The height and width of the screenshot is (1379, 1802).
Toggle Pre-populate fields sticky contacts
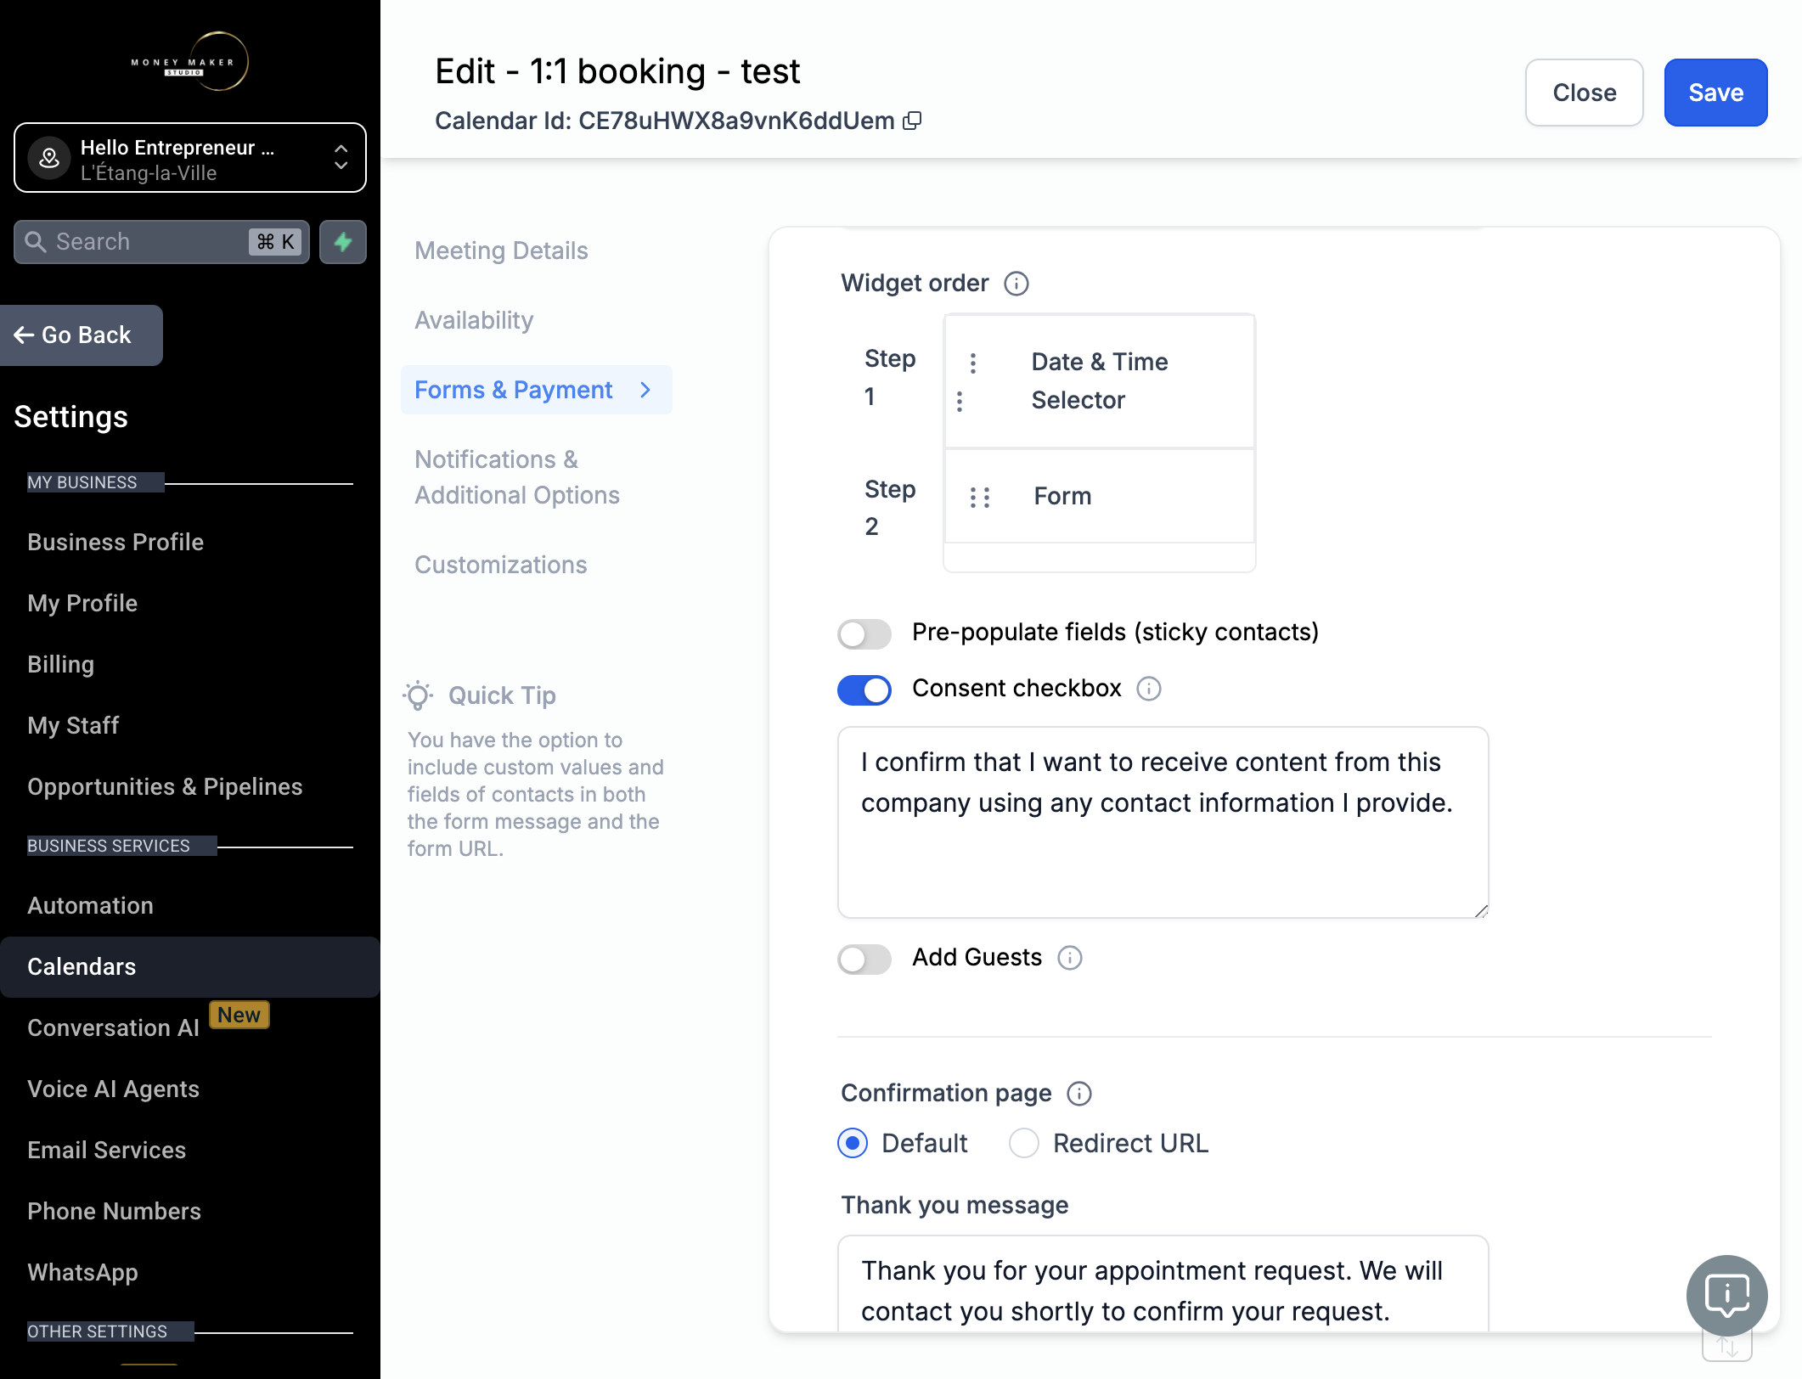click(x=864, y=633)
